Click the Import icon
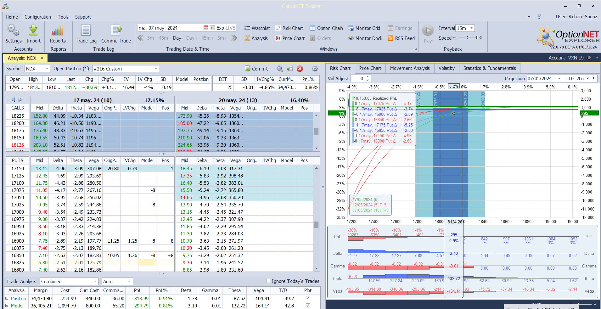This screenshot has width=601, height=309. click(33, 31)
